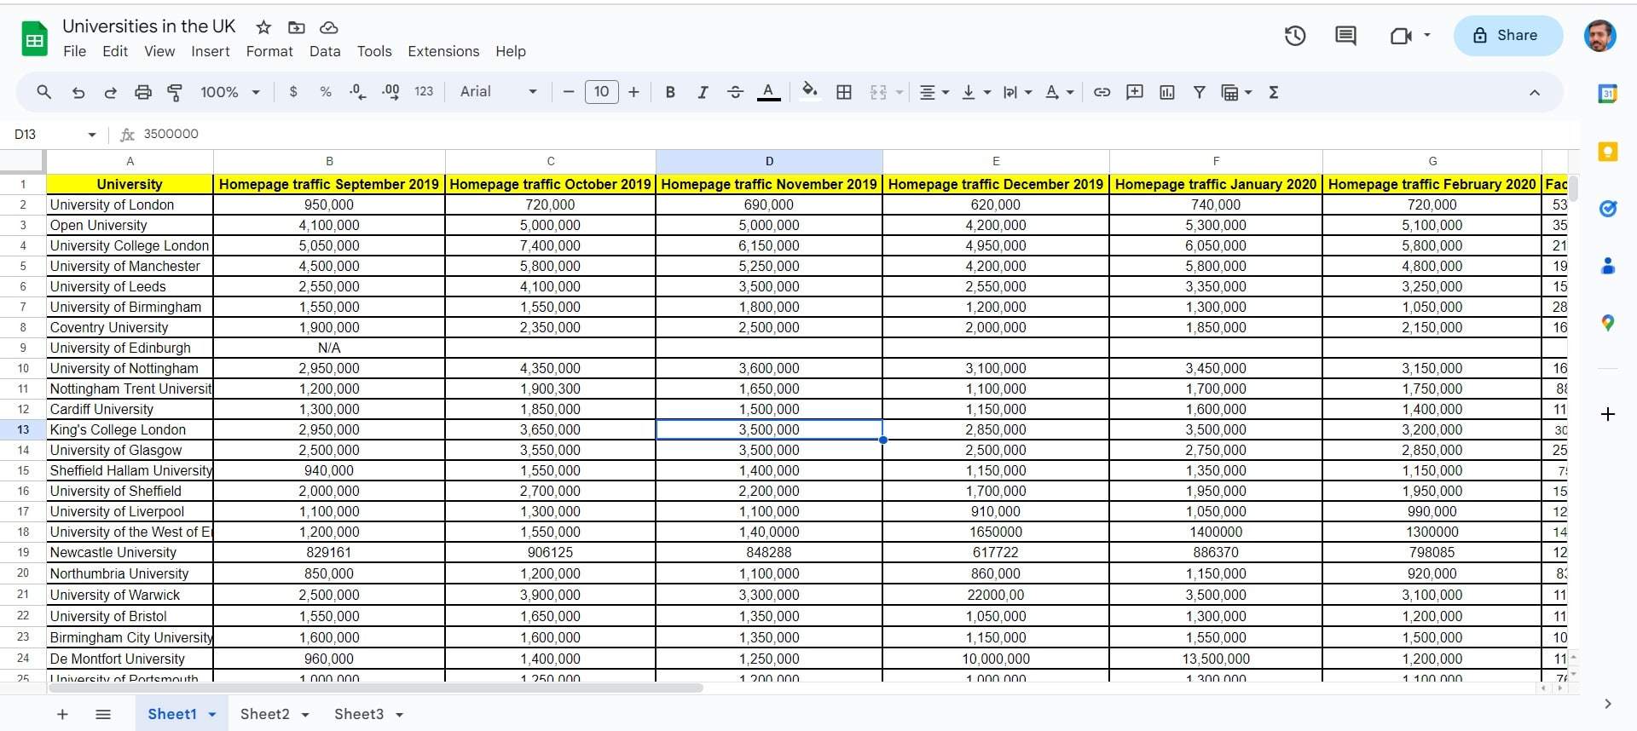
Task: Open the Format menu
Action: point(269,51)
